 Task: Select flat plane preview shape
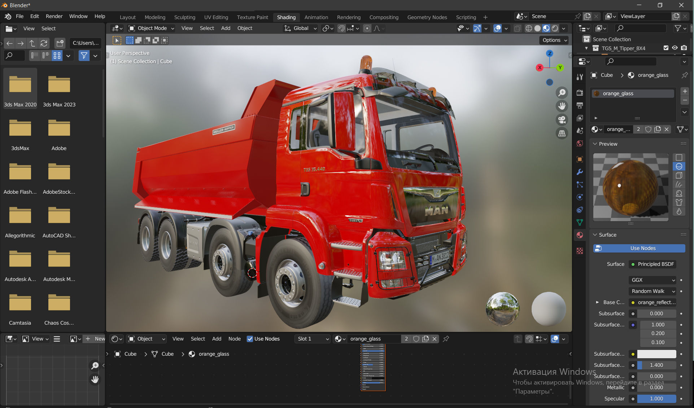pos(679,158)
